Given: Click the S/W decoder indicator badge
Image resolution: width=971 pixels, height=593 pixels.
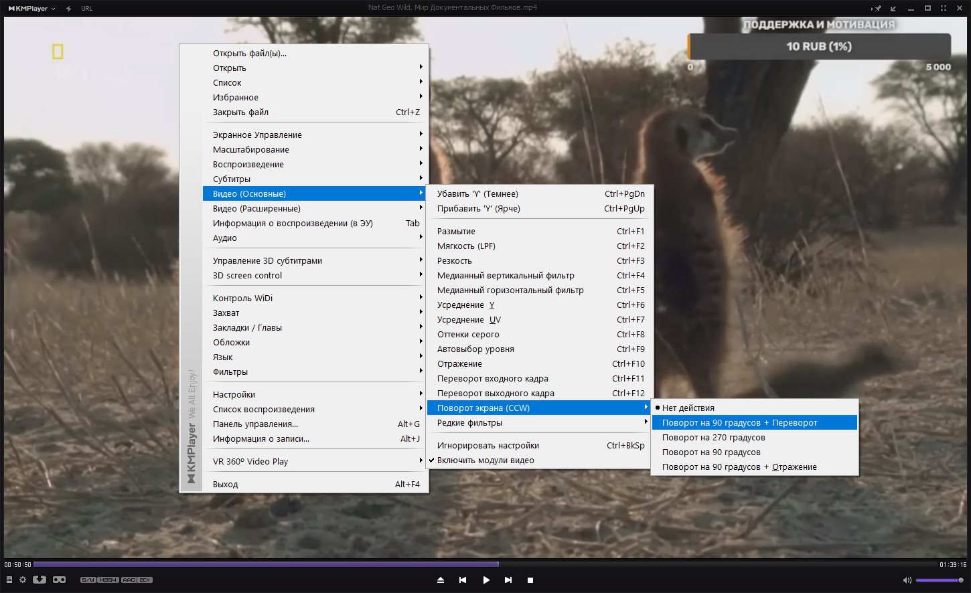Looking at the screenshot, I should point(88,580).
